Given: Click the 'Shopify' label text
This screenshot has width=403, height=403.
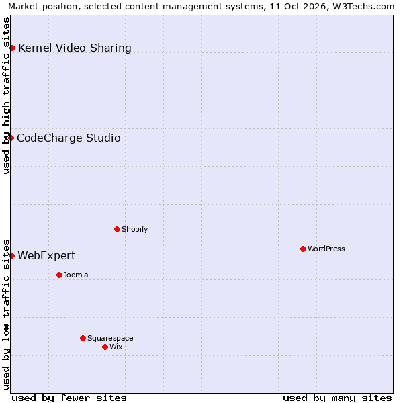Looking at the screenshot, I should point(135,229).
